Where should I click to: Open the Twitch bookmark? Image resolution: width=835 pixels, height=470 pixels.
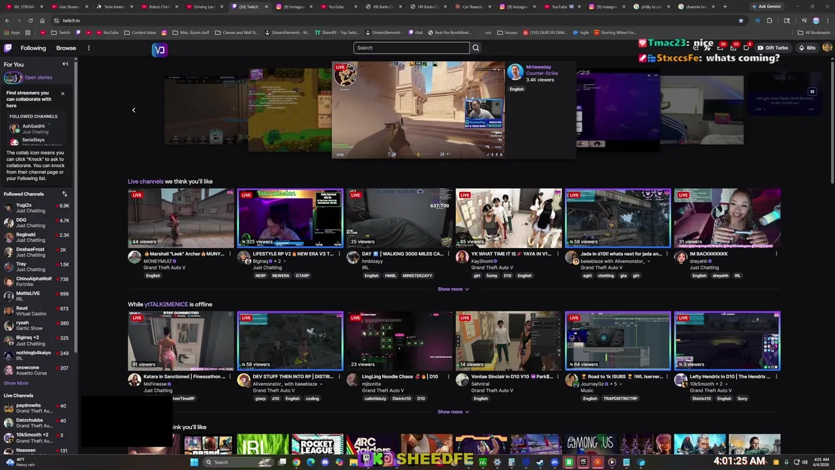click(x=61, y=32)
